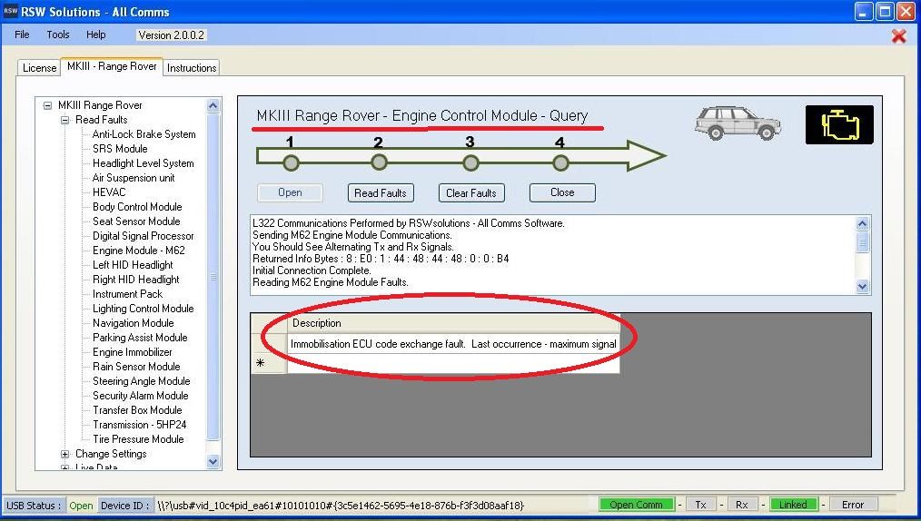Select Headlight Level System entry
Image resolution: width=921 pixels, height=521 pixels.
coord(143,163)
